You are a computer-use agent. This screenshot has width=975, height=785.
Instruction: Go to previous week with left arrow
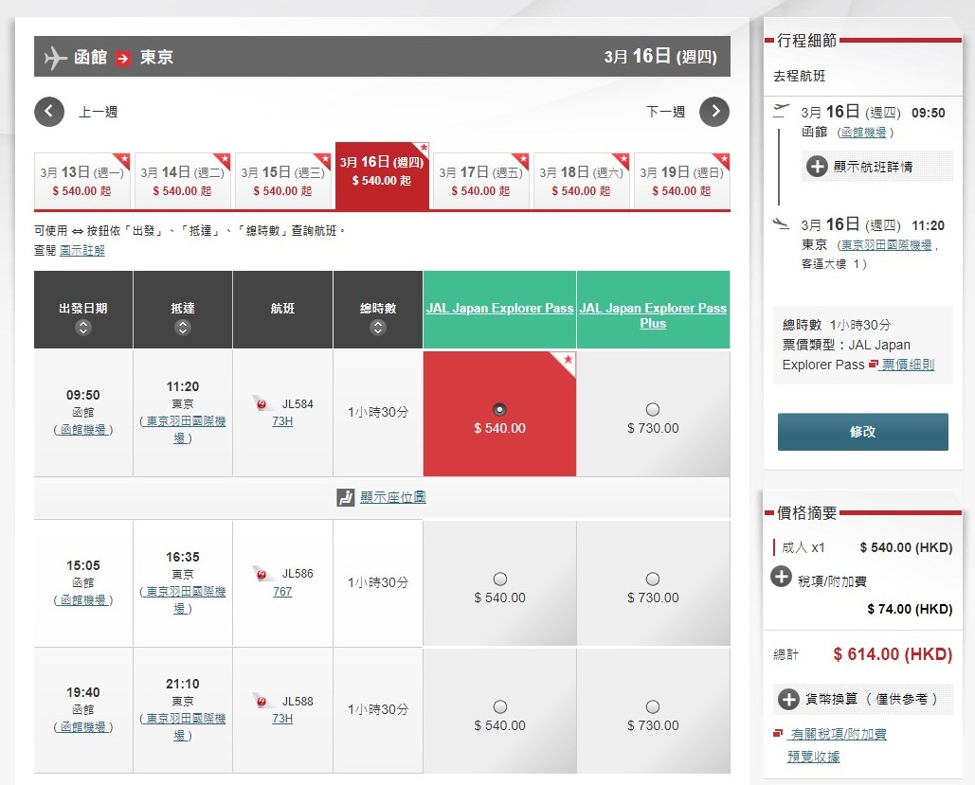coord(49,112)
